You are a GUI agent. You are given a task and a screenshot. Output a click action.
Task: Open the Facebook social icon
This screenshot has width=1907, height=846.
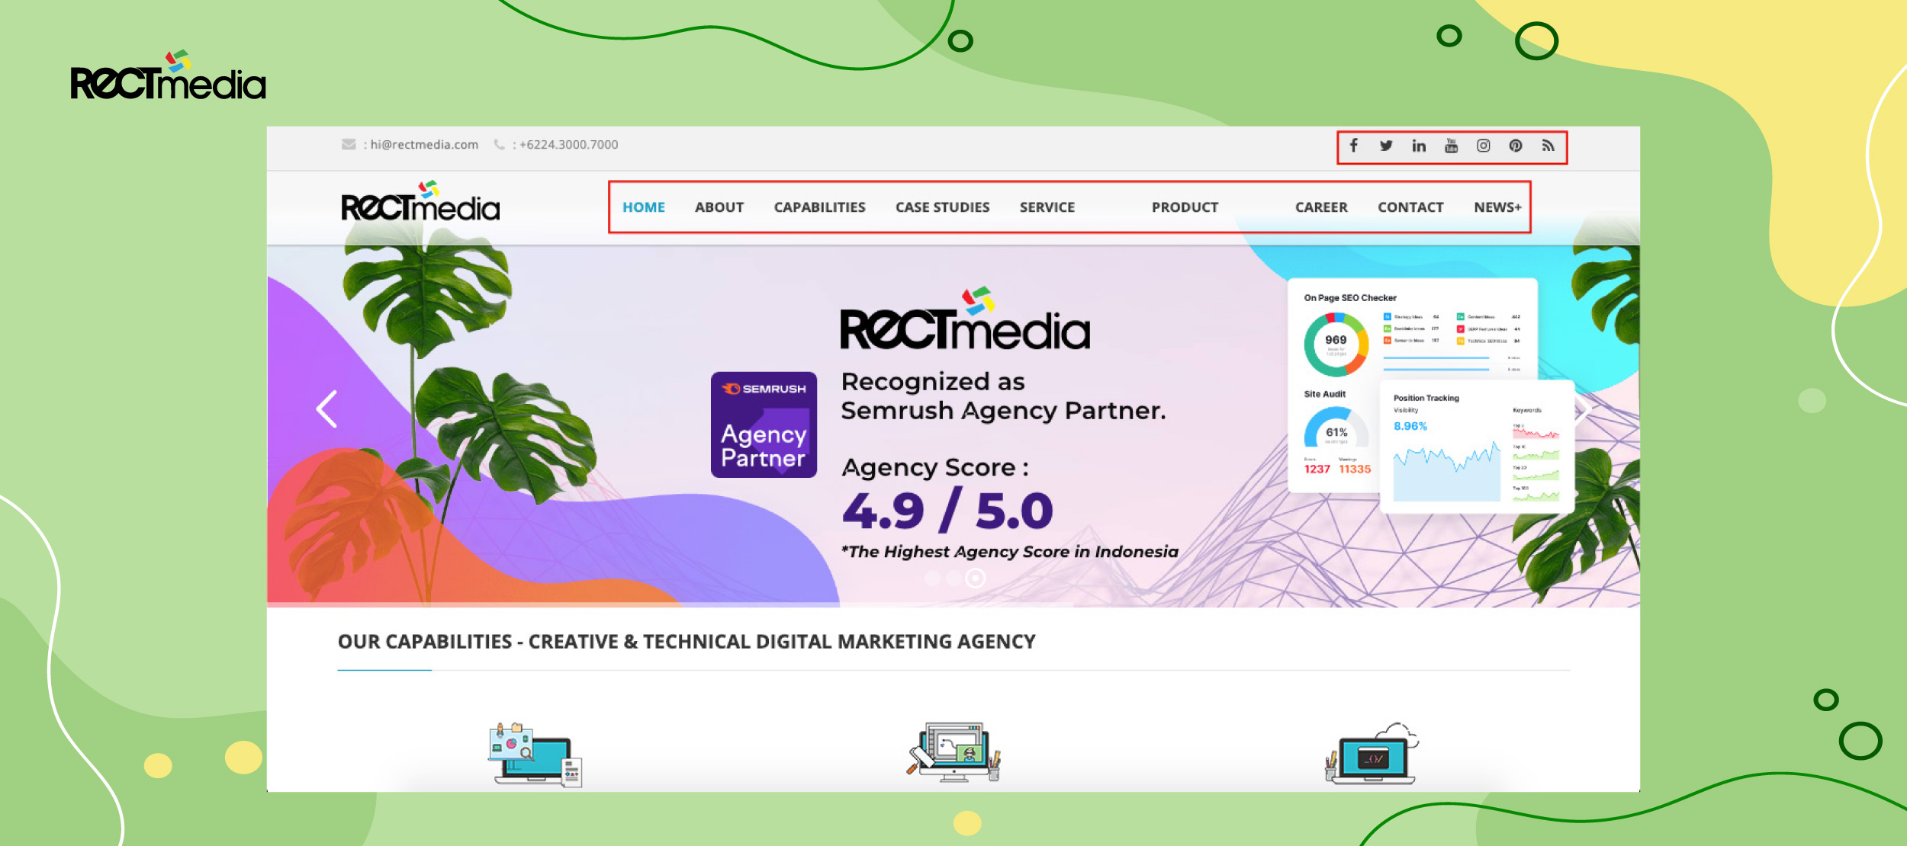[x=1353, y=146]
